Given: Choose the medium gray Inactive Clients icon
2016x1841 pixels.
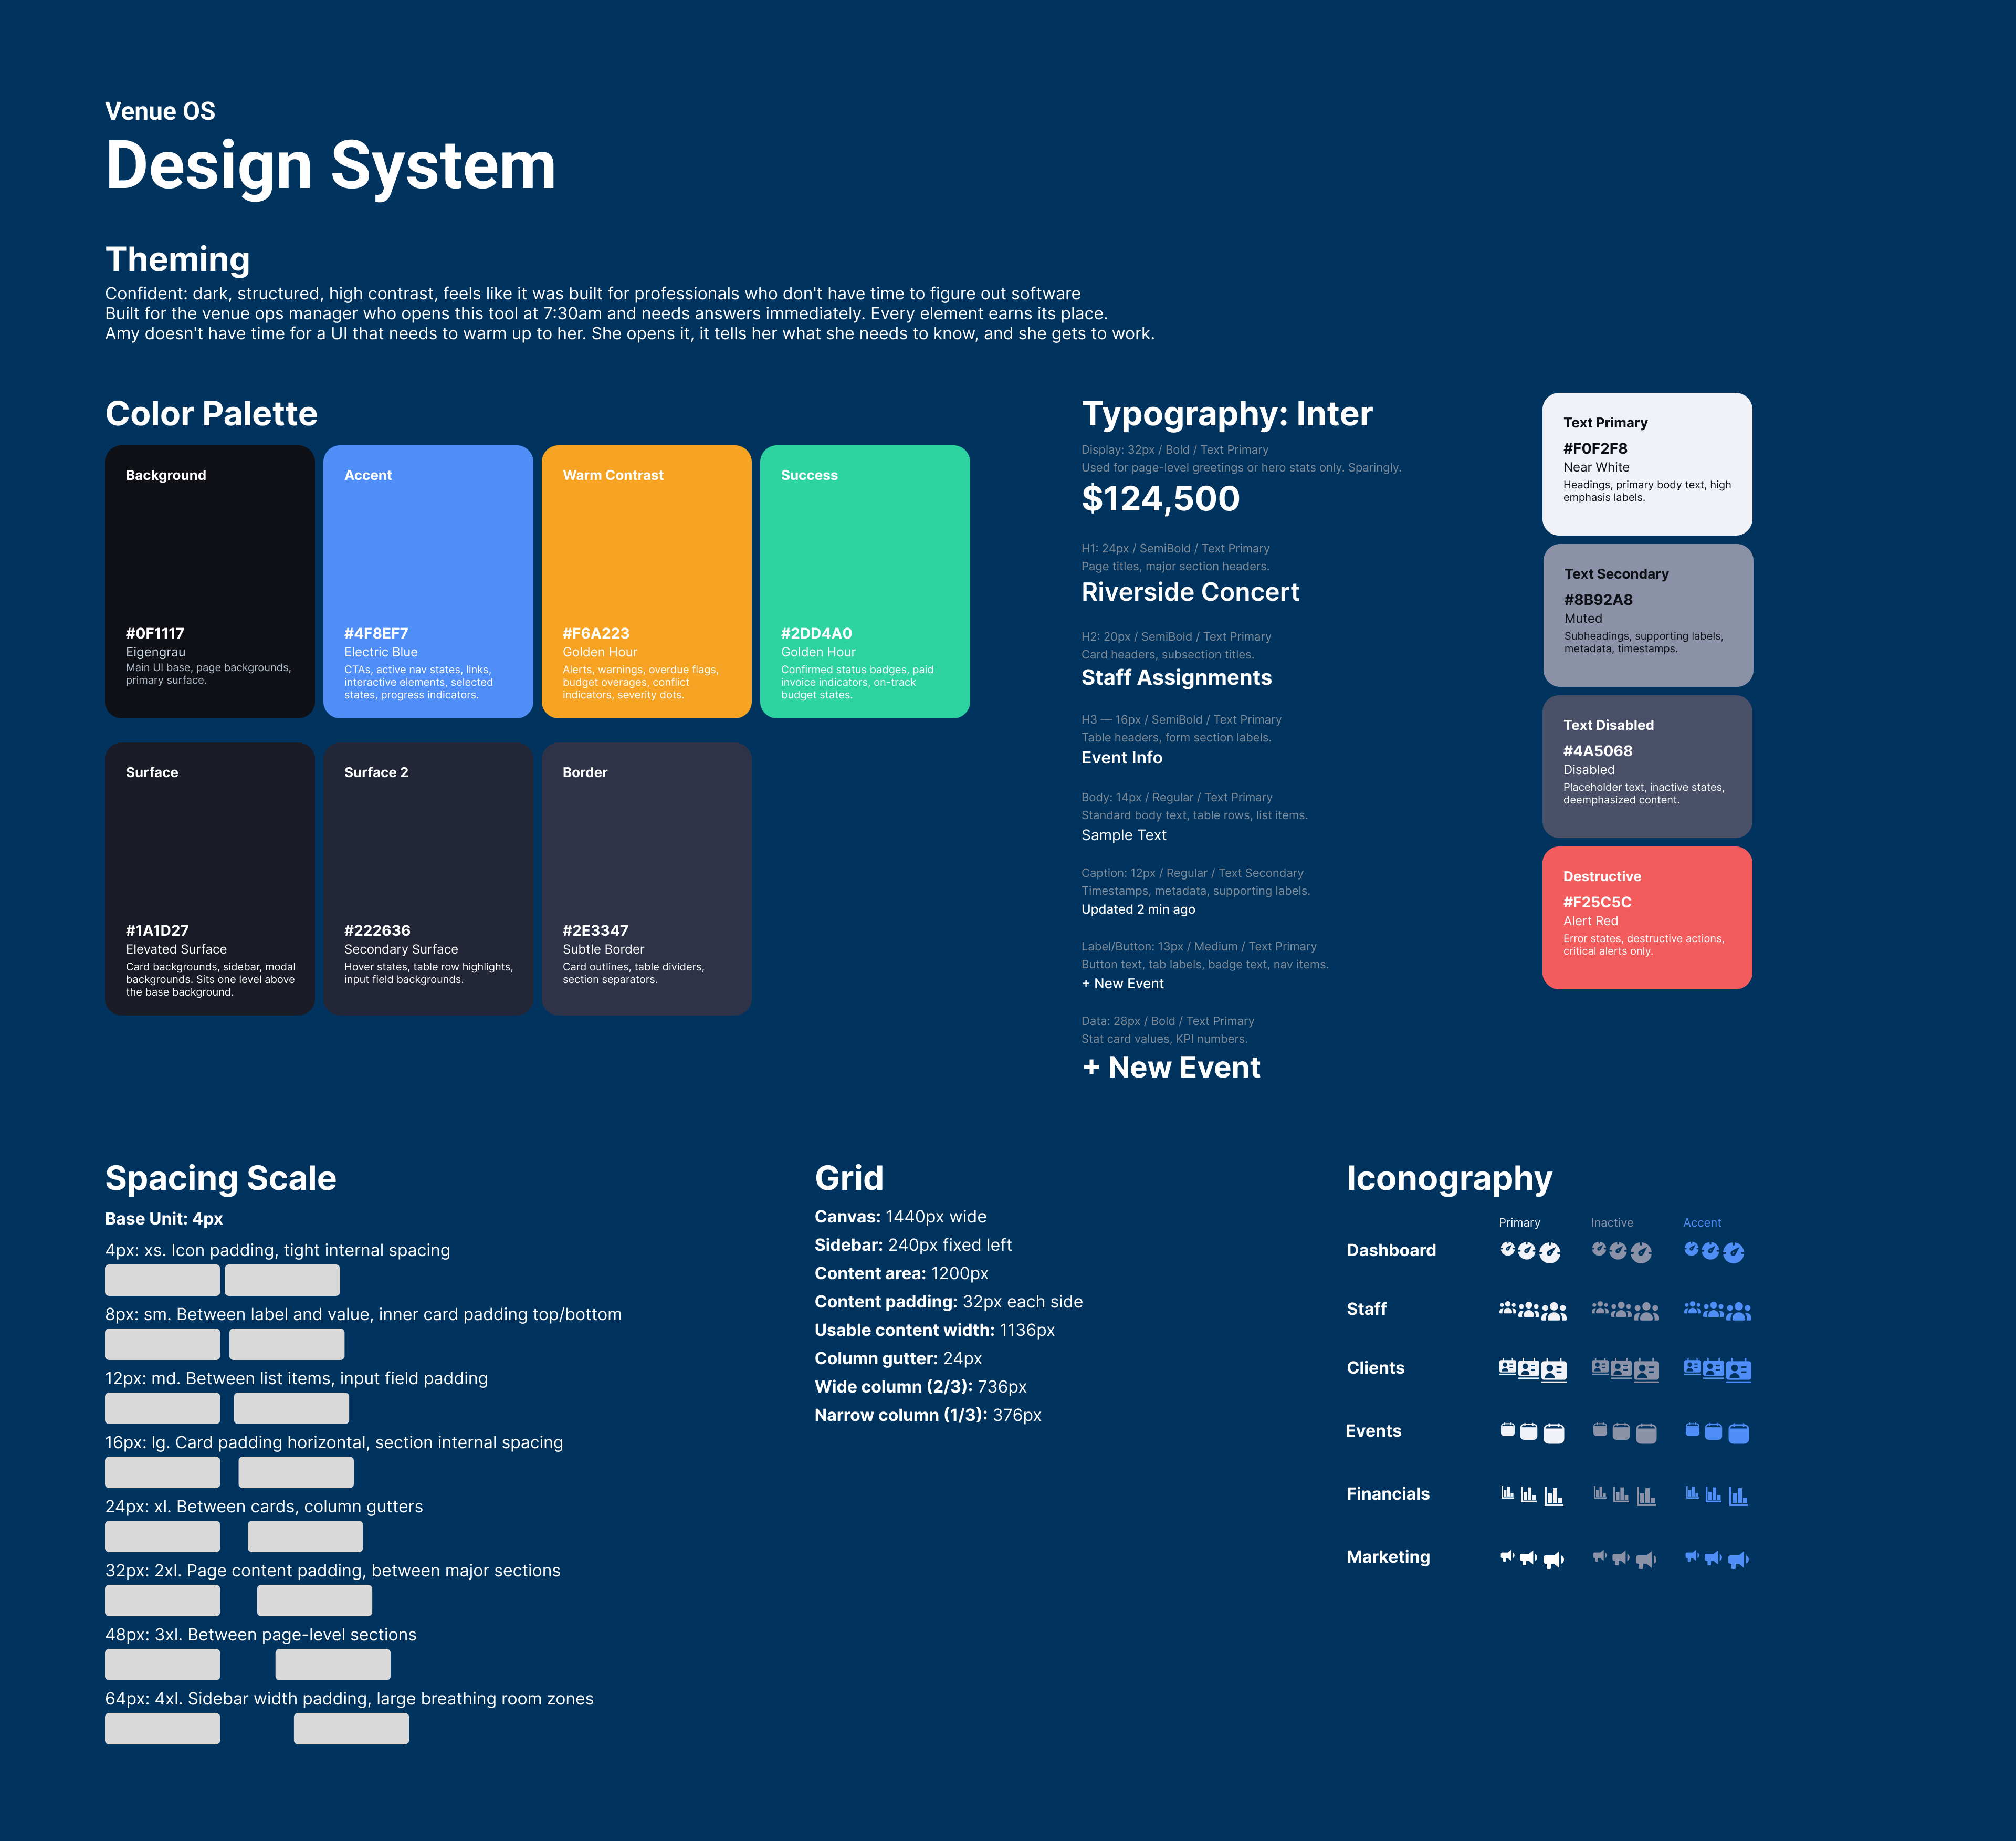Looking at the screenshot, I should (x=1621, y=1369).
